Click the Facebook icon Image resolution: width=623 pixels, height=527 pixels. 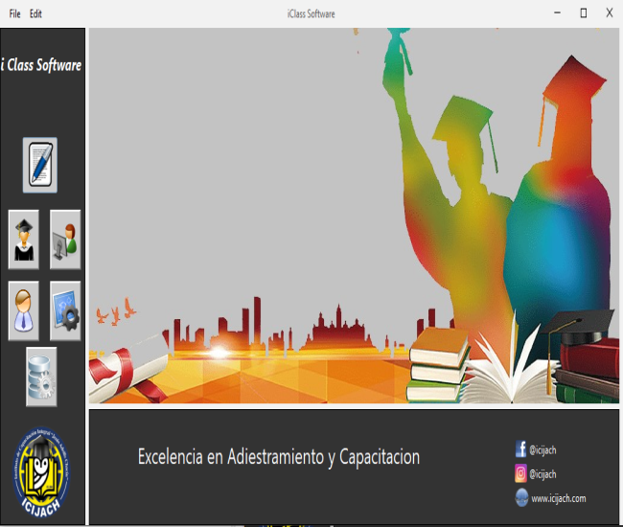(521, 448)
